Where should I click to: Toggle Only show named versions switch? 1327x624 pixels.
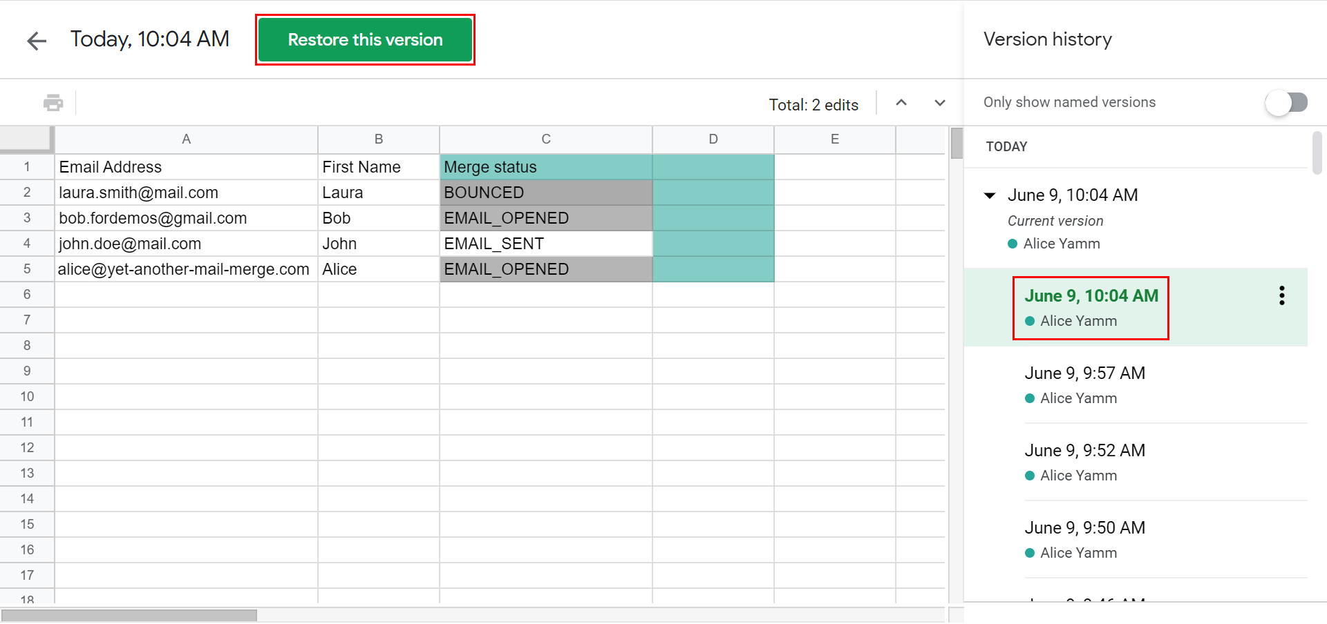[x=1286, y=103]
